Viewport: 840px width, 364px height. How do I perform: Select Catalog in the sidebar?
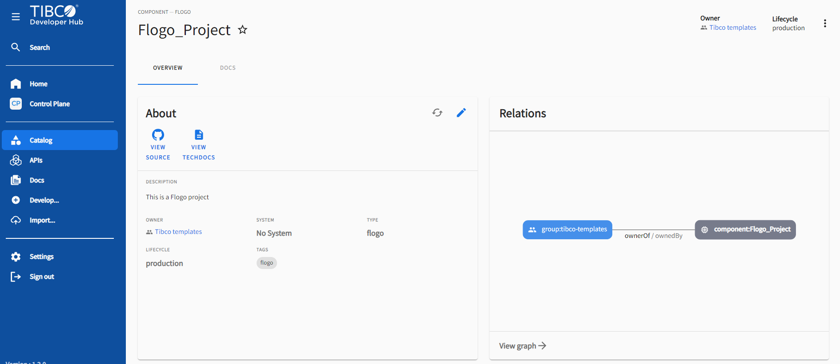point(41,140)
